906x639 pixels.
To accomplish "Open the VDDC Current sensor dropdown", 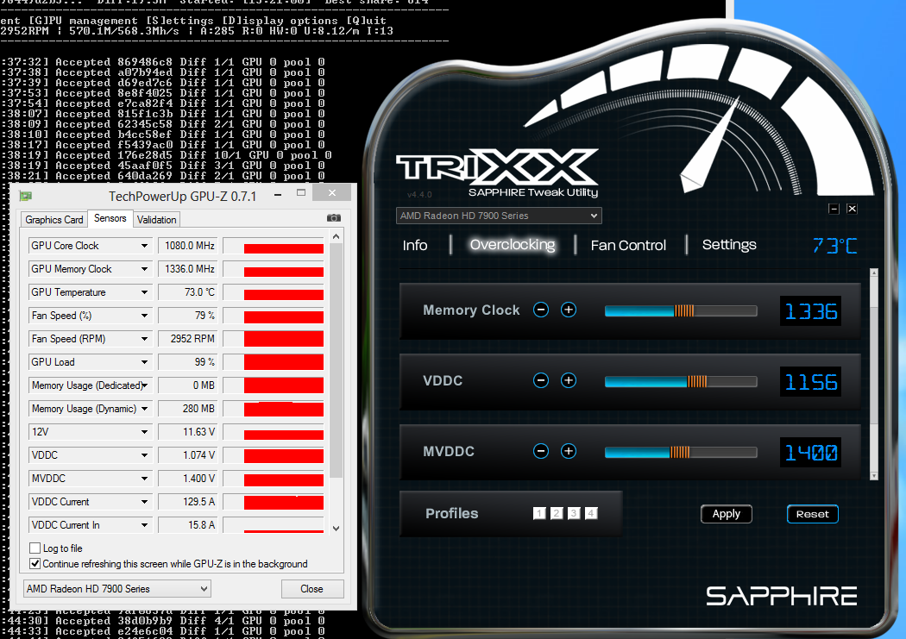I will (144, 502).
